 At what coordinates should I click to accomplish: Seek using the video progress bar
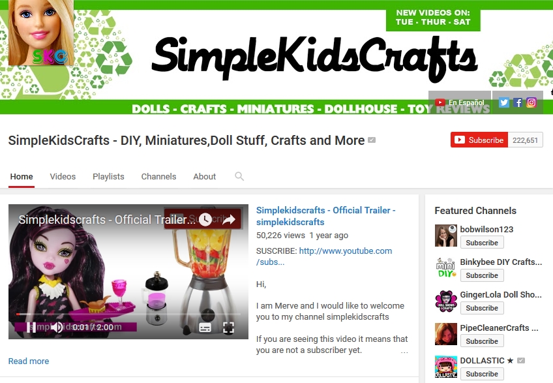(x=128, y=314)
